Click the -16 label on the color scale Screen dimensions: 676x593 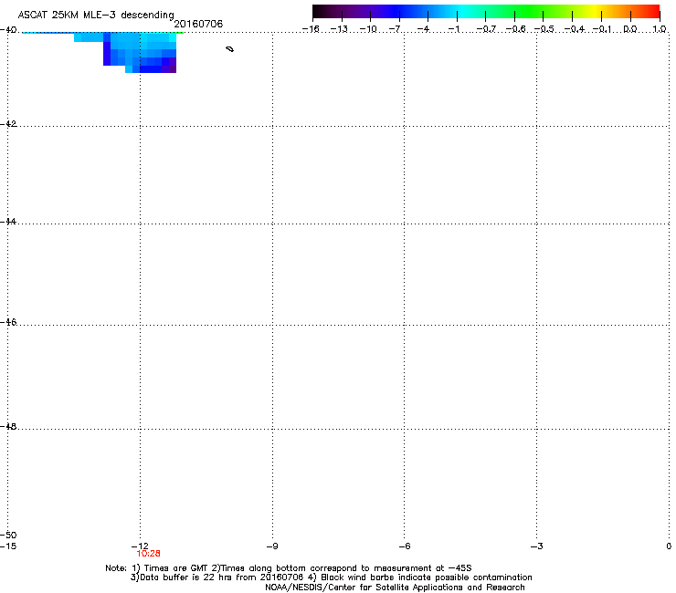pos(311,29)
